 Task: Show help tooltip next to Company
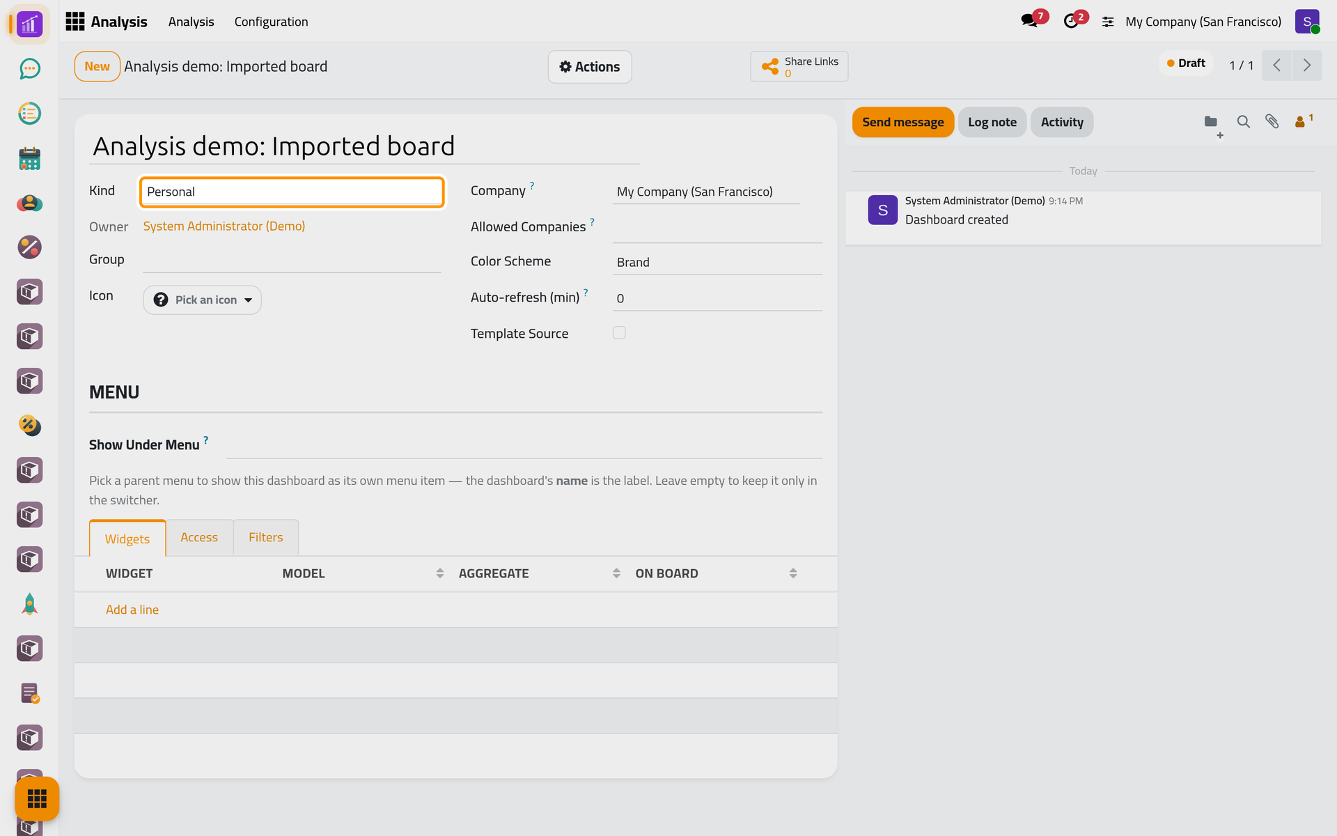[x=532, y=185]
